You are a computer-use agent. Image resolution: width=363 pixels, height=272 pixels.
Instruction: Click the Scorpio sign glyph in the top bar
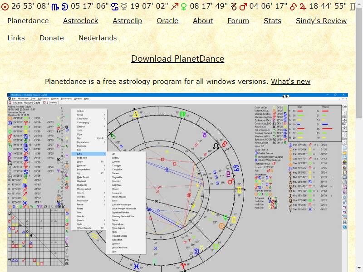pyautogui.click(x=55, y=7)
